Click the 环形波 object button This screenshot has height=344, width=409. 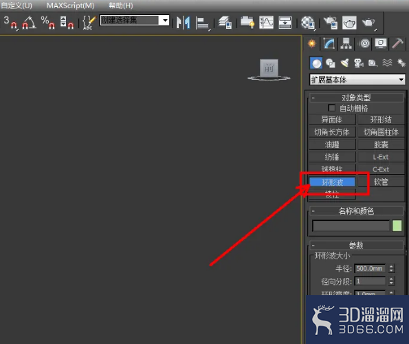point(332,182)
